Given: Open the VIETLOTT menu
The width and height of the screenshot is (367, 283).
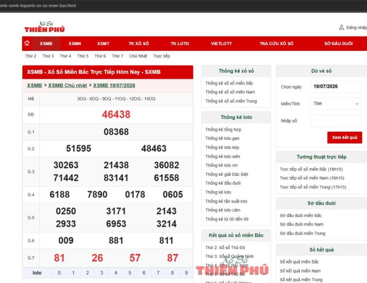Looking at the screenshot, I should (x=221, y=44).
